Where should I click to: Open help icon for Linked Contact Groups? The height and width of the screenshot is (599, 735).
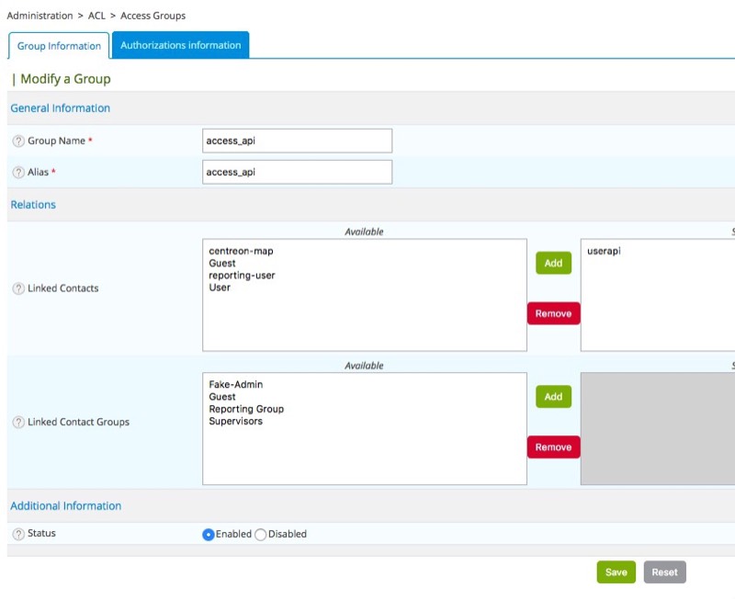(x=18, y=423)
